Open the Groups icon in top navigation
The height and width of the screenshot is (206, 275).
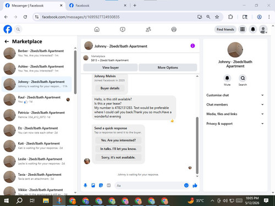coord(174,29)
